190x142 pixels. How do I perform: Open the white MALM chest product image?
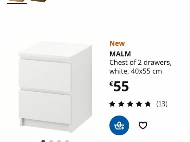click(55, 87)
